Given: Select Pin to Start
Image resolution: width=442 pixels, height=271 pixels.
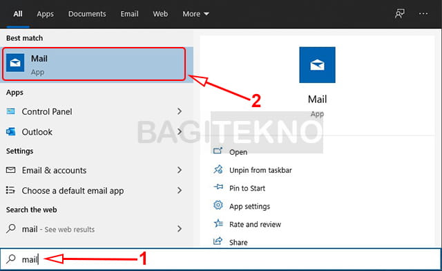Looking at the screenshot, I should [x=247, y=188].
